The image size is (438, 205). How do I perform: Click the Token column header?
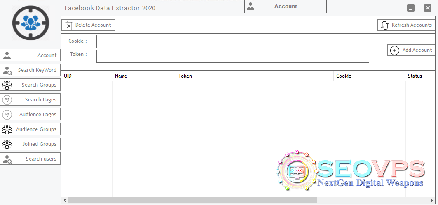pos(255,76)
